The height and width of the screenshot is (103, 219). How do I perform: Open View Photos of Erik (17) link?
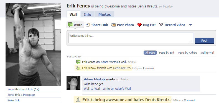[23, 89]
